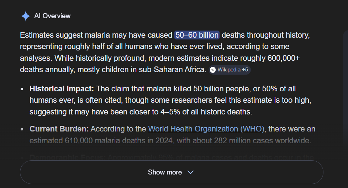Open the World Health Organization (WHO) link
The height and width of the screenshot is (188, 348).
click(206, 129)
